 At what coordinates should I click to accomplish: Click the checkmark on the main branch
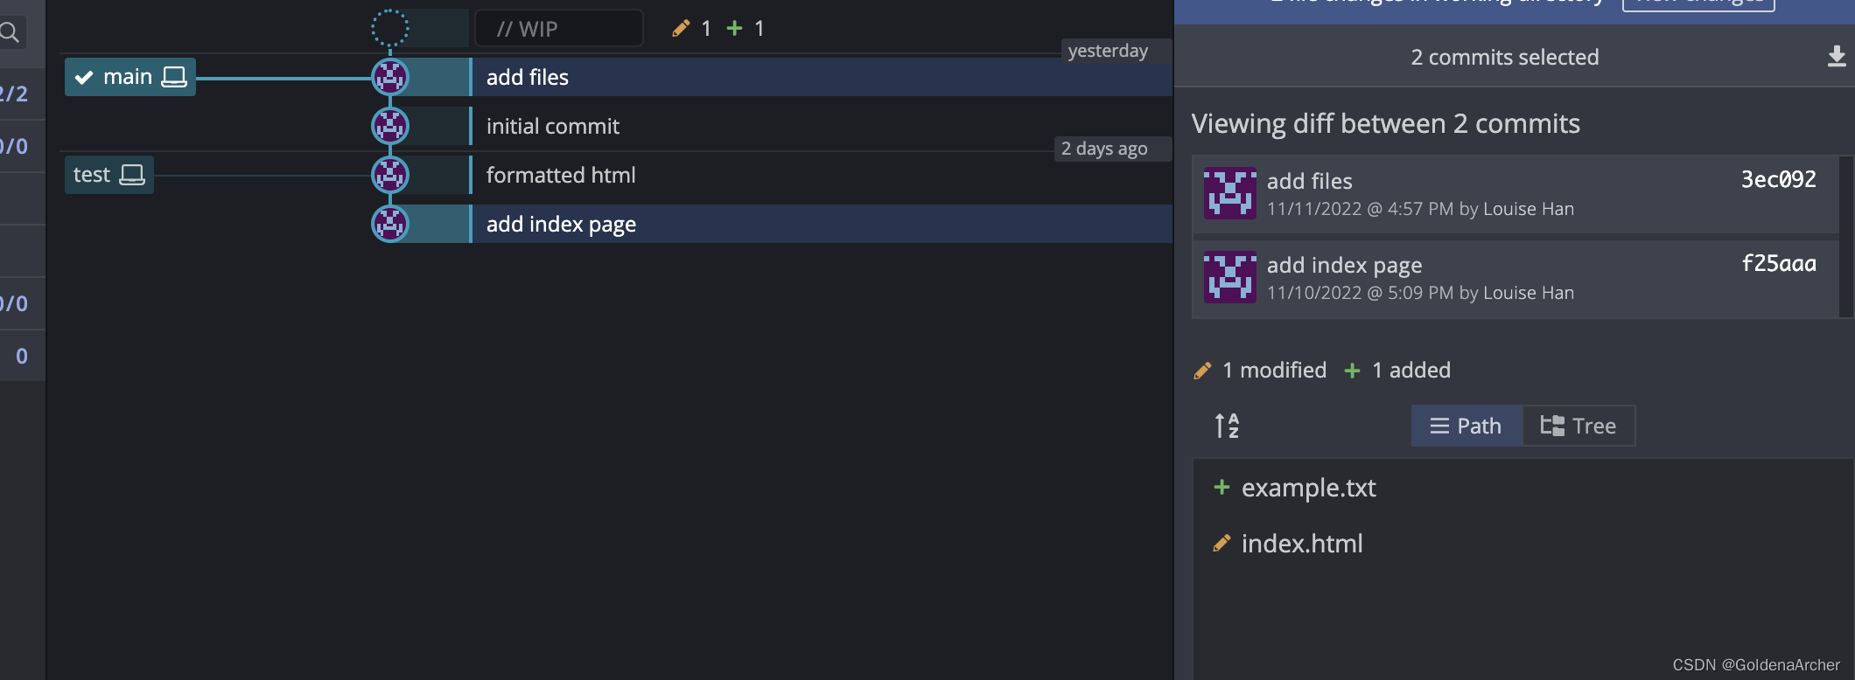click(84, 77)
